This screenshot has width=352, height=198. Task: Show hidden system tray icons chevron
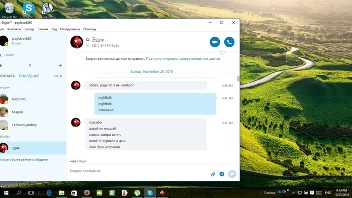point(293,192)
